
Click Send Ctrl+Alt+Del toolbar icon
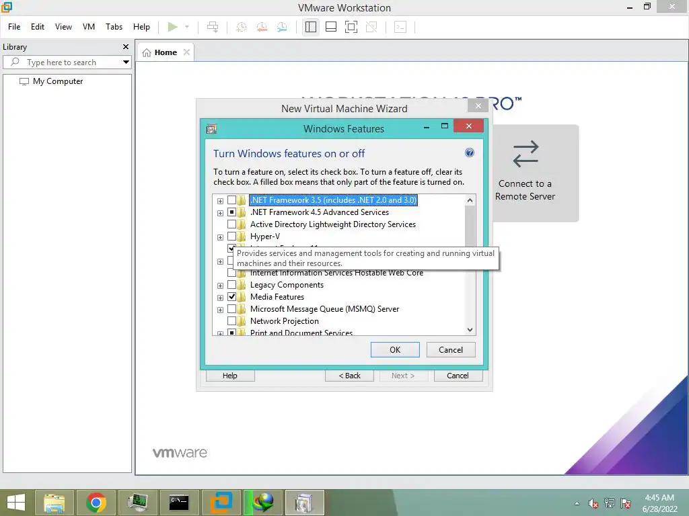click(213, 27)
